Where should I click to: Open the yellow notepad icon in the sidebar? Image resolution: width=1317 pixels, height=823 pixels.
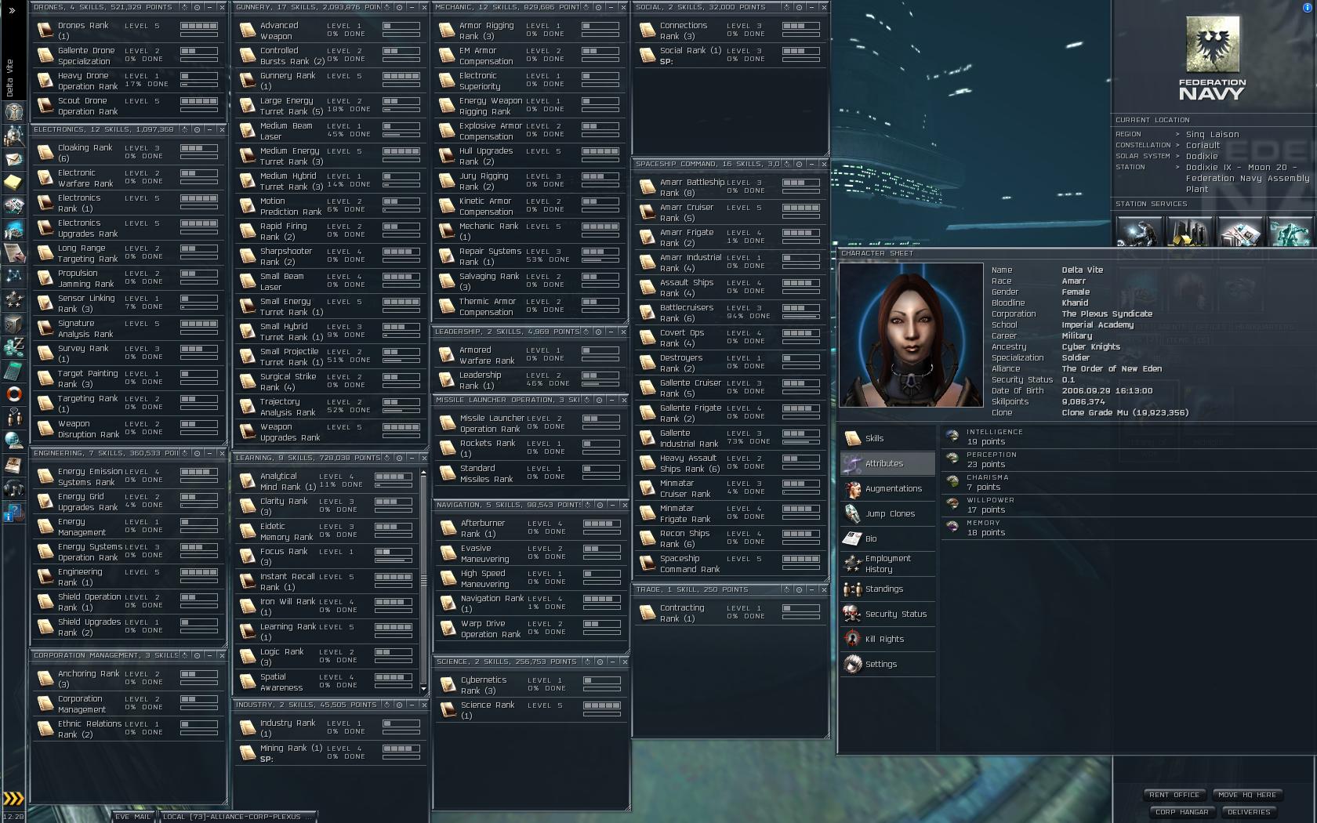pos(13,183)
